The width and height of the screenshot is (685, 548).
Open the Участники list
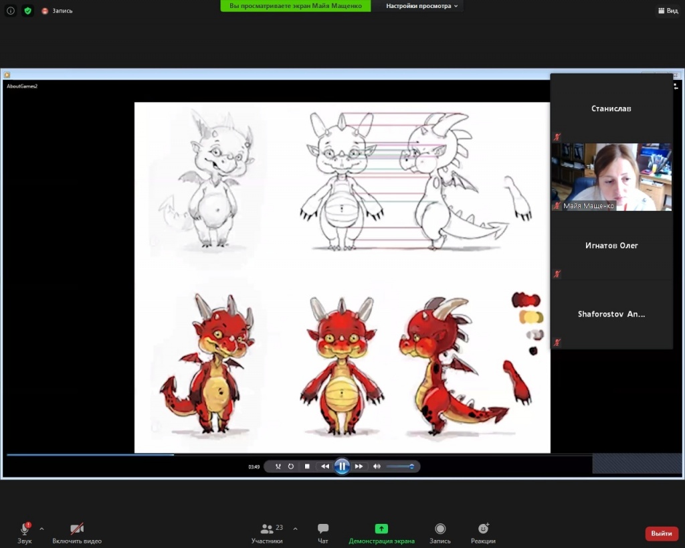pyautogui.click(x=268, y=533)
